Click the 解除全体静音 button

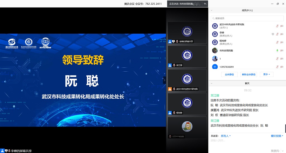pyautogui.click(x=249, y=74)
